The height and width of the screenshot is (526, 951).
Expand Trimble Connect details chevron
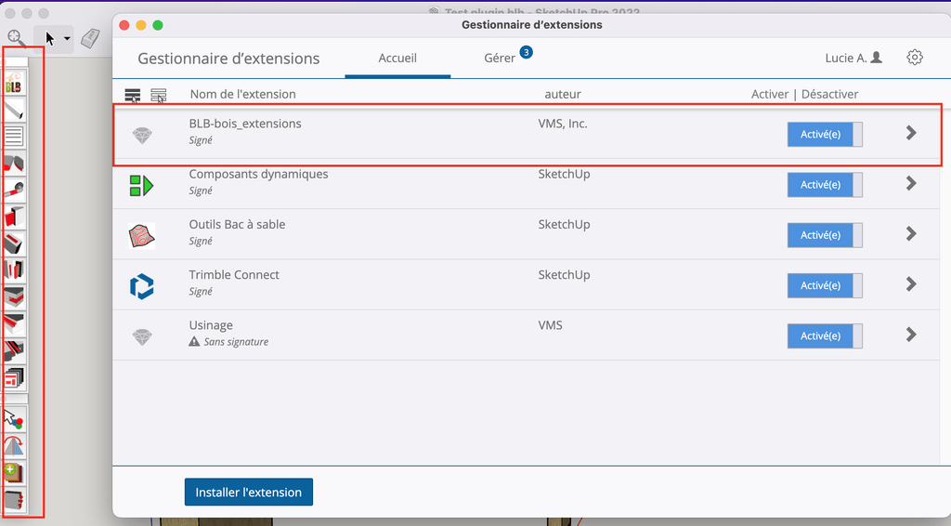tap(911, 284)
